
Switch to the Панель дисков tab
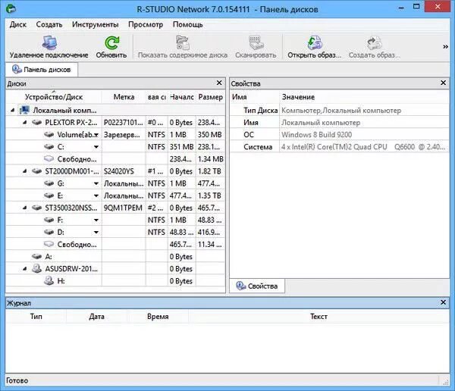[42, 70]
